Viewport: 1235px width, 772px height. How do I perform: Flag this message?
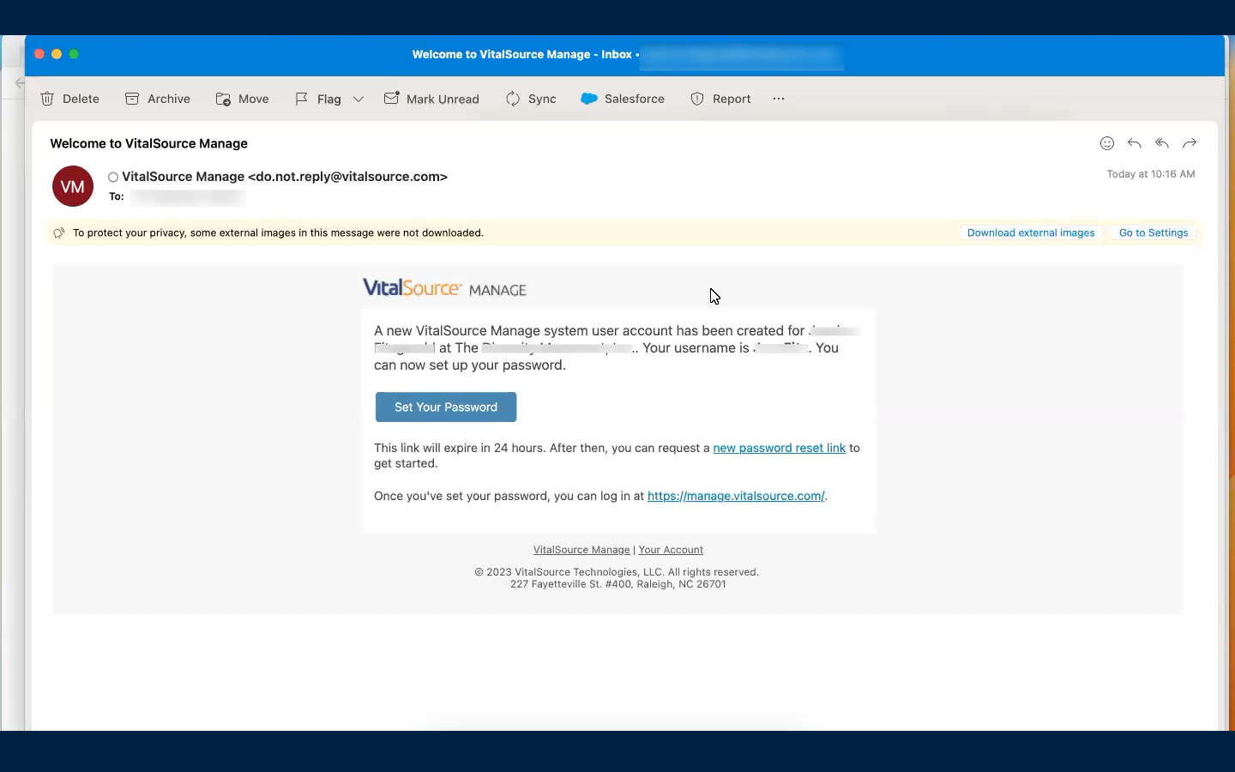pos(318,99)
